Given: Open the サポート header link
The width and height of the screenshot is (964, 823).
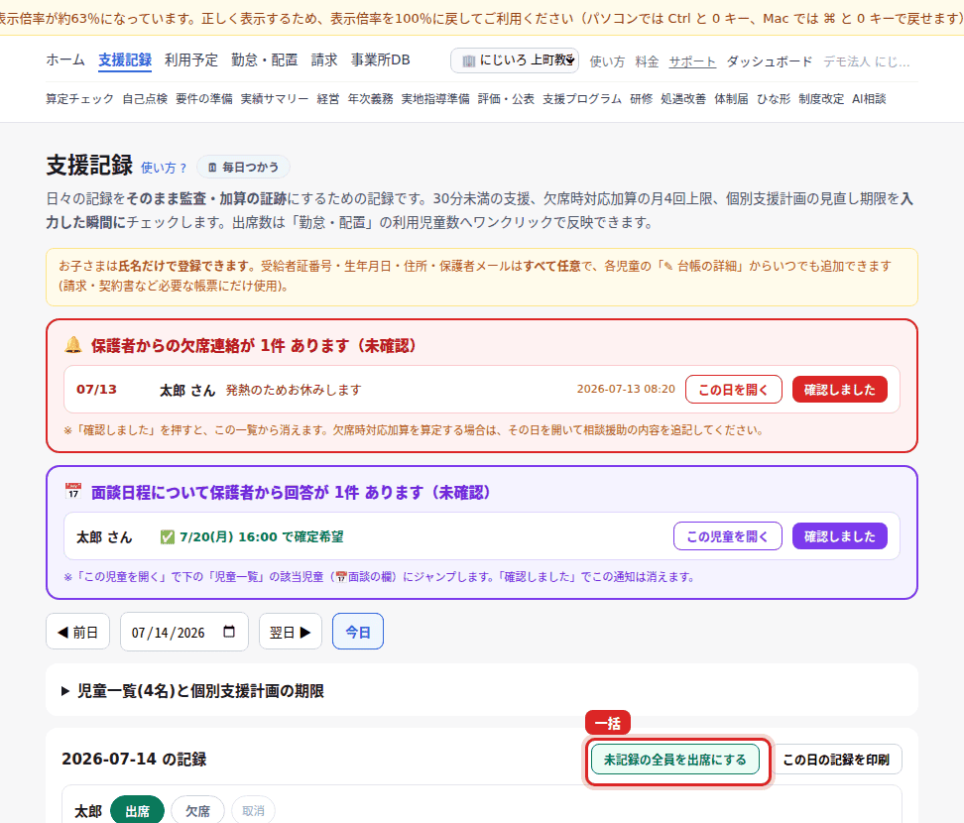Looking at the screenshot, I should click(x=692, y=61).
